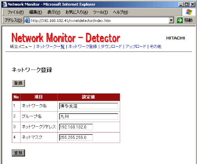
Task: Click the 統合メニュー text
Action: [21, 46]
